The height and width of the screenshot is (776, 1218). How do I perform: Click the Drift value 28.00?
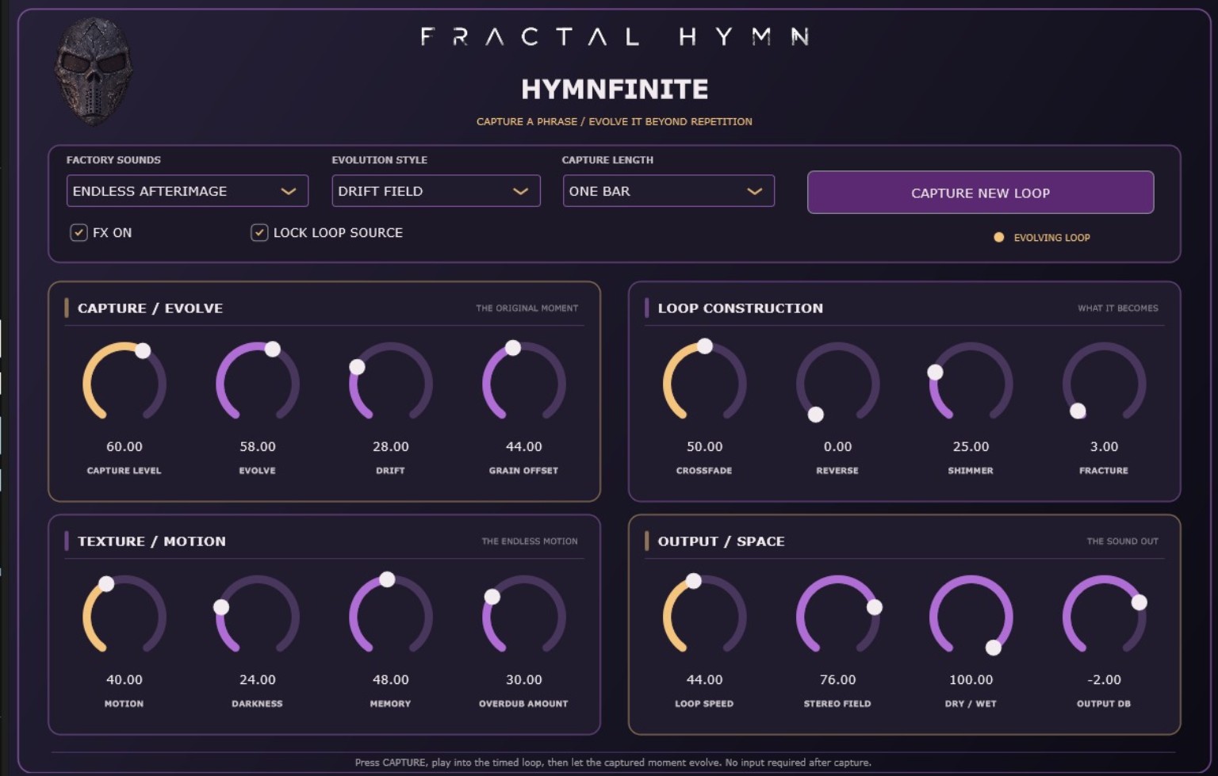click(x=391, y=447)
